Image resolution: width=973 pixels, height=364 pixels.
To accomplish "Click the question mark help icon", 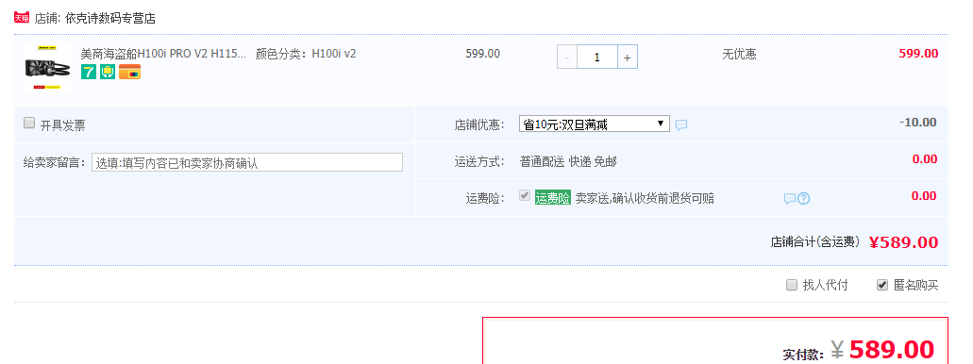I will [x=803, y=199].
